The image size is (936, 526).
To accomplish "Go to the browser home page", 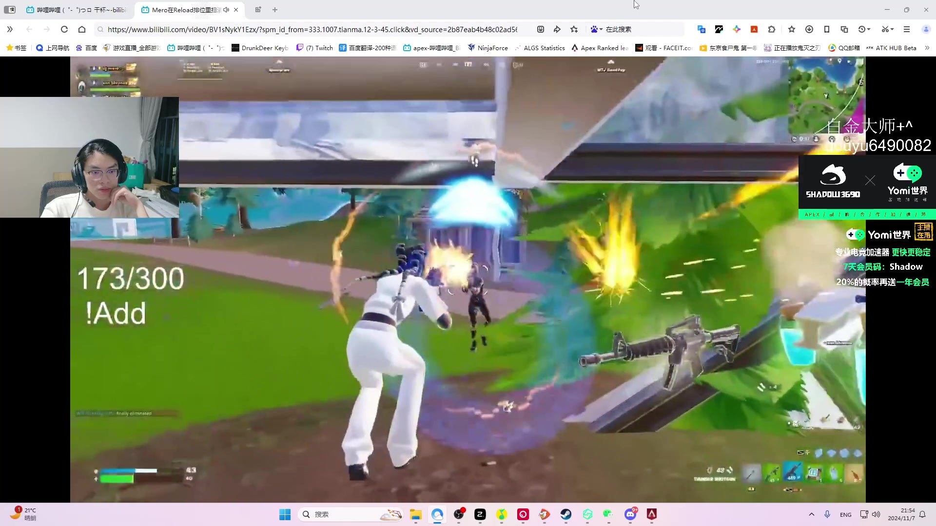I will tap(82, 29).
